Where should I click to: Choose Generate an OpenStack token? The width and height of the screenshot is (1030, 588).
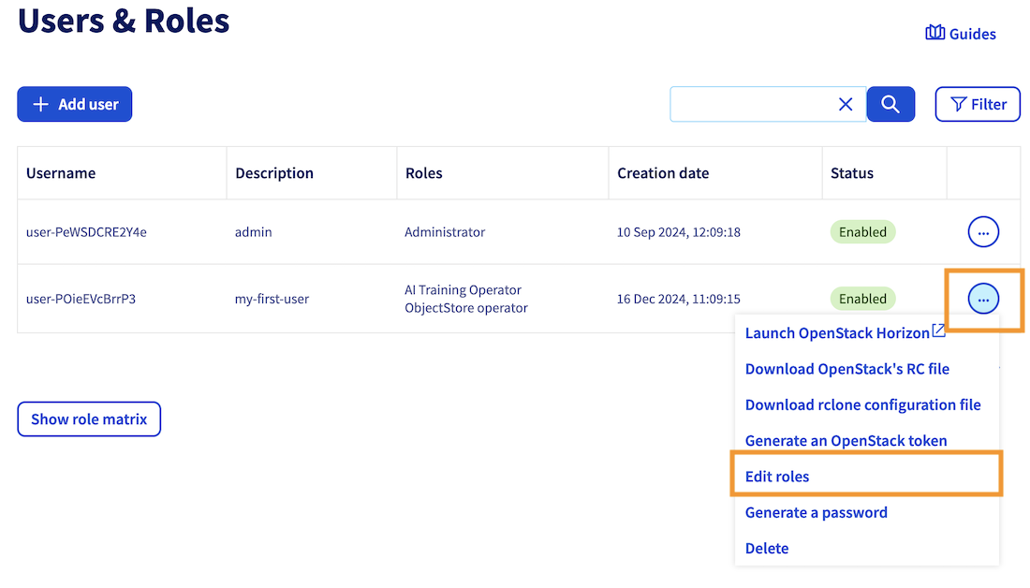(846, 440)
